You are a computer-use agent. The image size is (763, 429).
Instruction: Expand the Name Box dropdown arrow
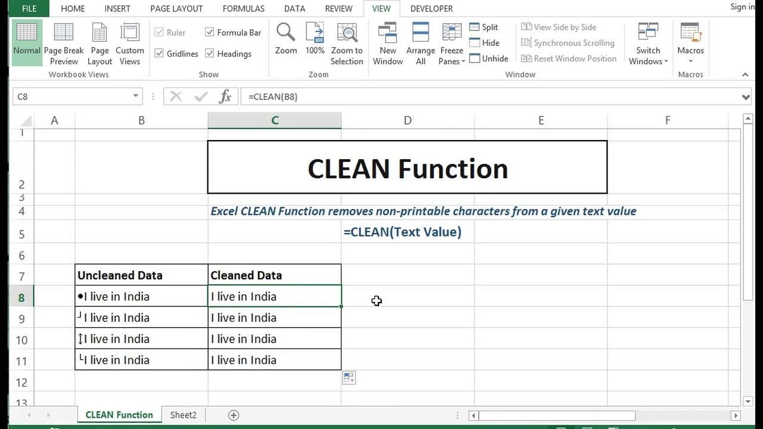[136, 97]
